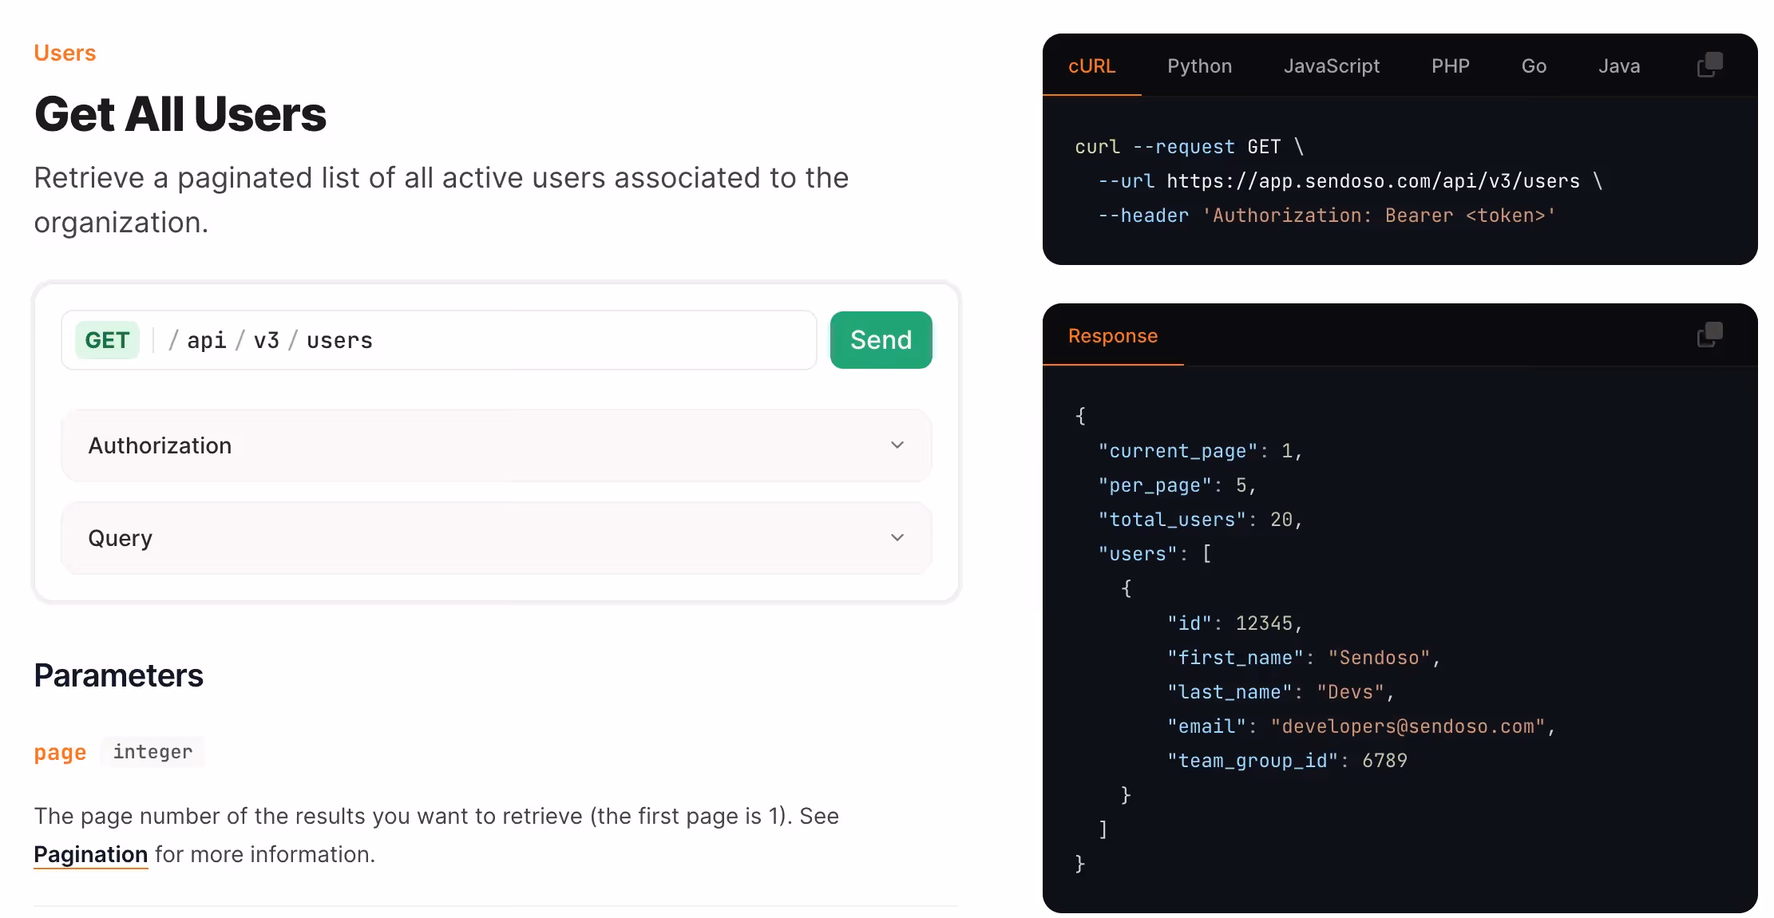Click the 'Get All Users' heading

coord(180,114)
